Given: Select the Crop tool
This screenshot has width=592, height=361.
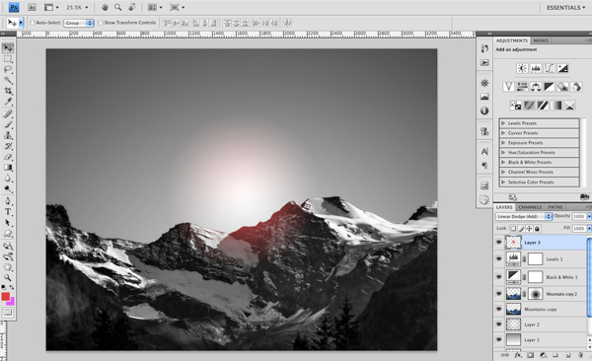Looking at the screenshot, I should click(x=8, y=91).
